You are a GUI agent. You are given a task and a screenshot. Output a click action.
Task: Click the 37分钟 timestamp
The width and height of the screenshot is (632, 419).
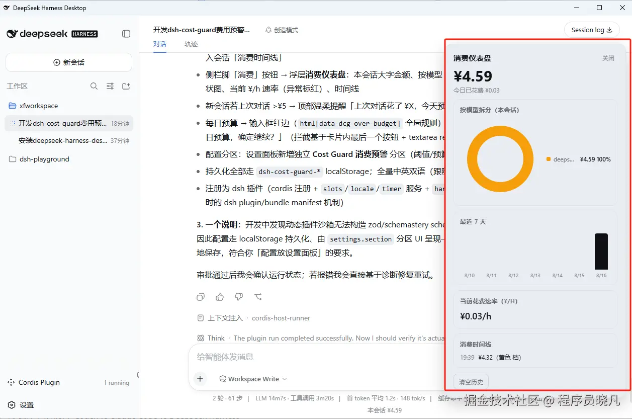tap(120, 140)
